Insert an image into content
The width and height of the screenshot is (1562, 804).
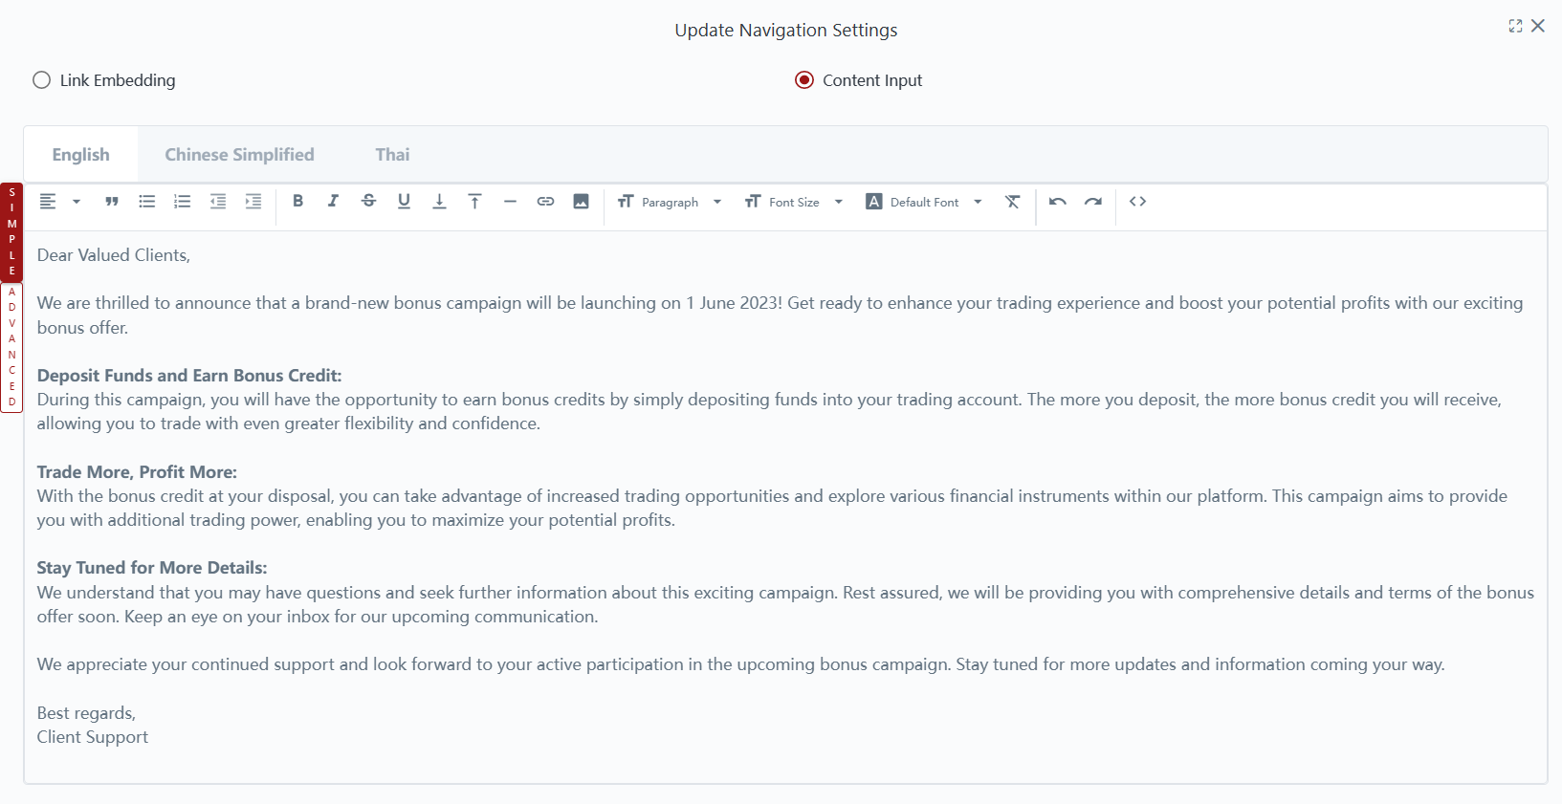[581, 202]
